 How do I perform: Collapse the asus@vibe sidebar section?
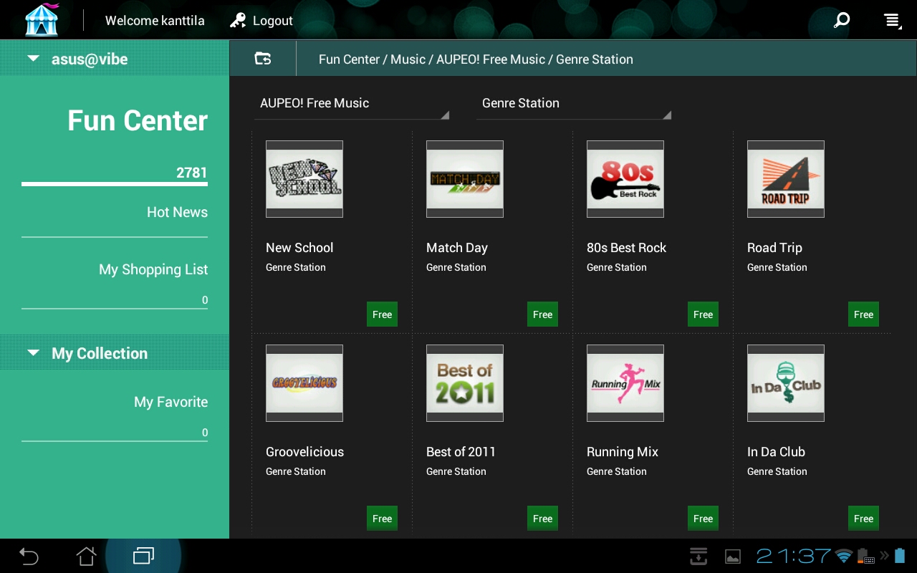(x=115, y=59)
